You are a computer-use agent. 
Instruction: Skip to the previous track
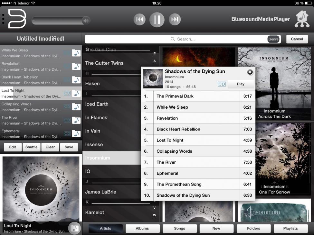click(139, 19)
